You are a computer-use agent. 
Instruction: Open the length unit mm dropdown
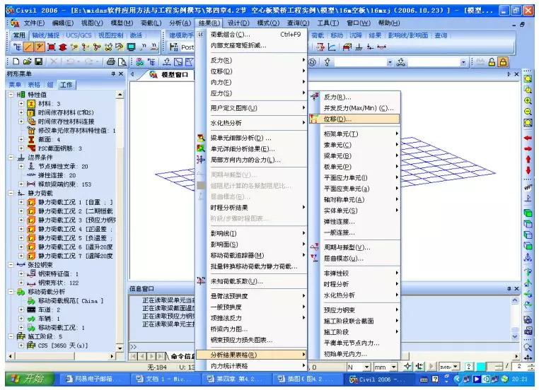[x=394, y=367]
